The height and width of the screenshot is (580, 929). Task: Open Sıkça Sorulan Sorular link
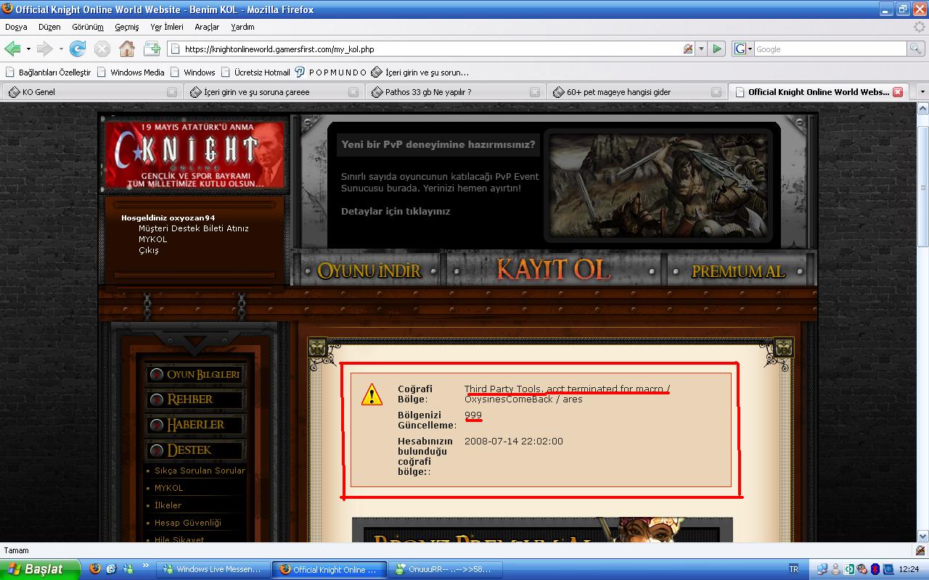coord(200,471)
